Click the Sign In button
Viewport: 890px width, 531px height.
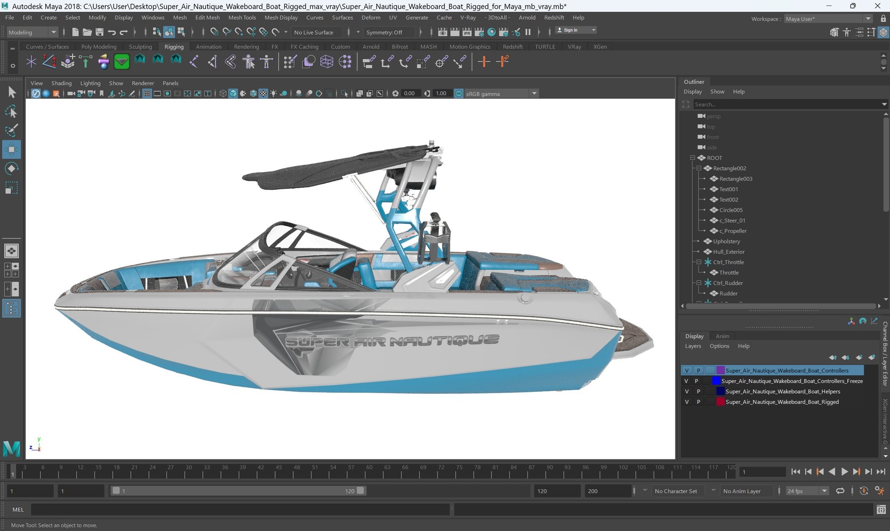point(576,30)
